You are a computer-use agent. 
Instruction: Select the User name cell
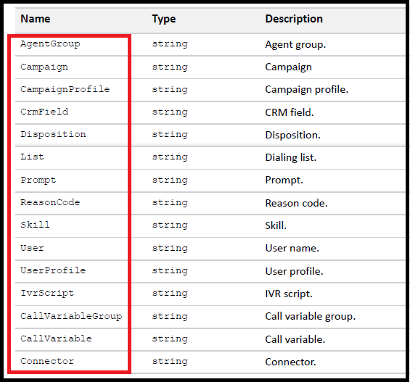point(32,248)
